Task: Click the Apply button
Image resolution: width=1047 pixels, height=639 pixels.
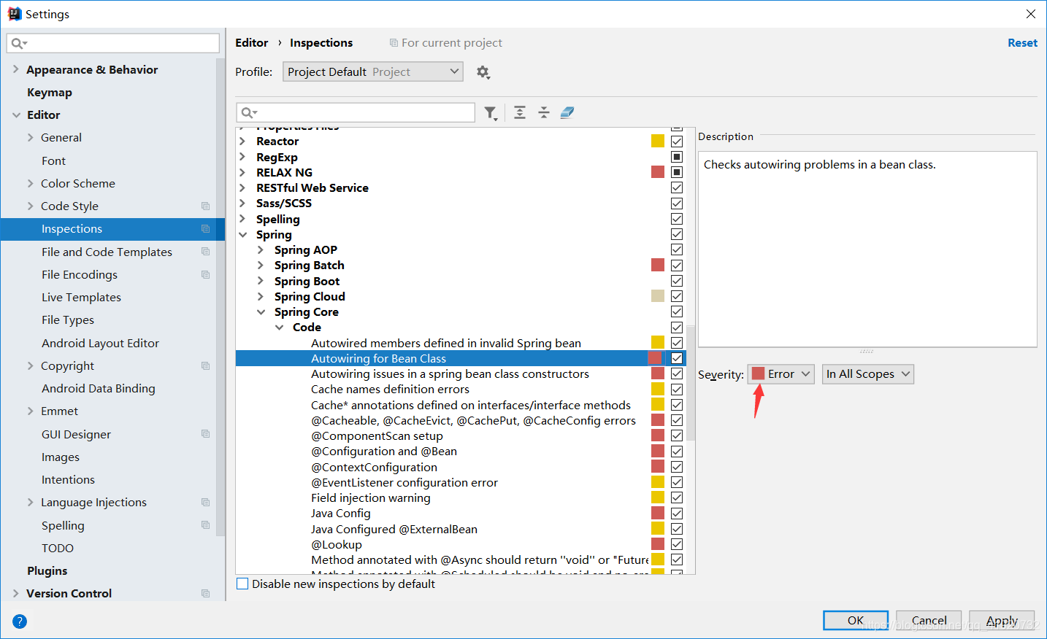Action: (x=1002, y=621)
